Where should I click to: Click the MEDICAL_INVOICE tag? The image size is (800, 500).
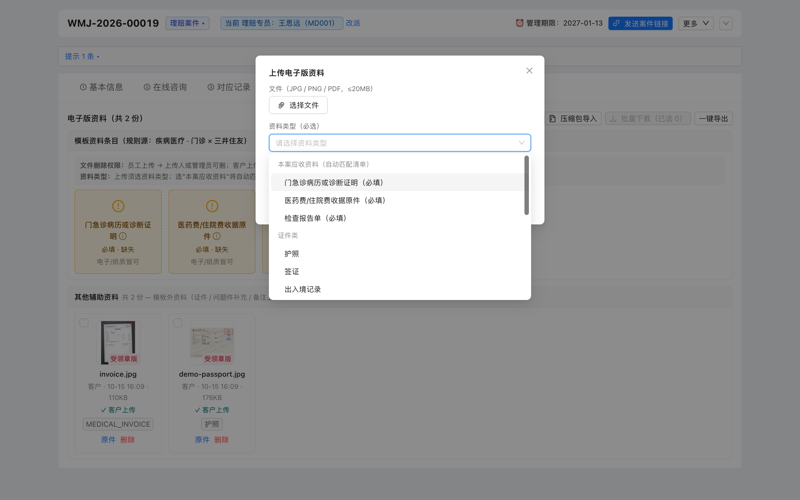118,424
